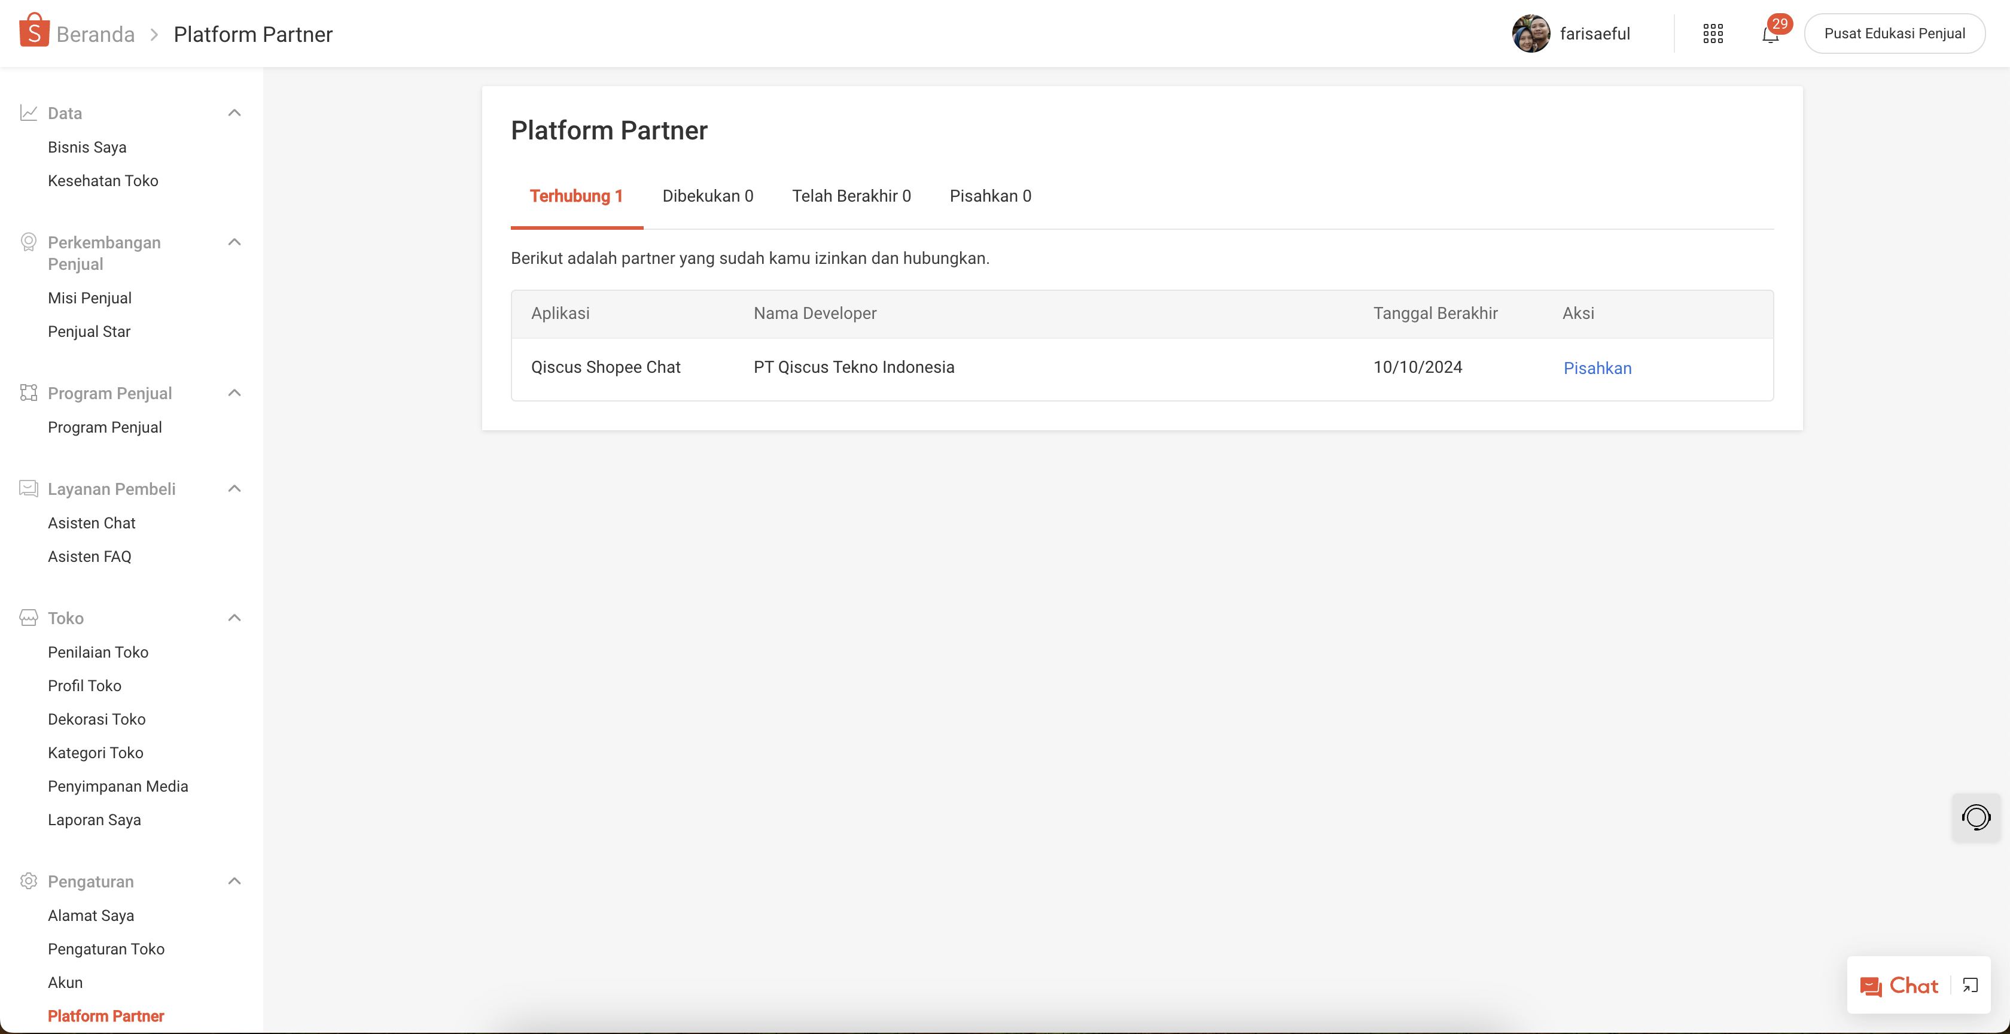The width and height of the screenshot is (2010, 1034).
Task: Collapse the Data section chevron
Action: 234,113
